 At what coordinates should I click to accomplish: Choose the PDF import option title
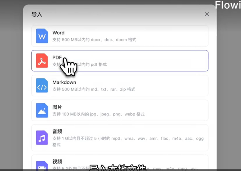pos(57,57)
